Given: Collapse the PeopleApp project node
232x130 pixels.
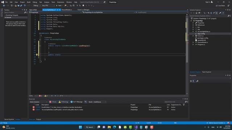Looking at the screenshot, I should [191, 21].
